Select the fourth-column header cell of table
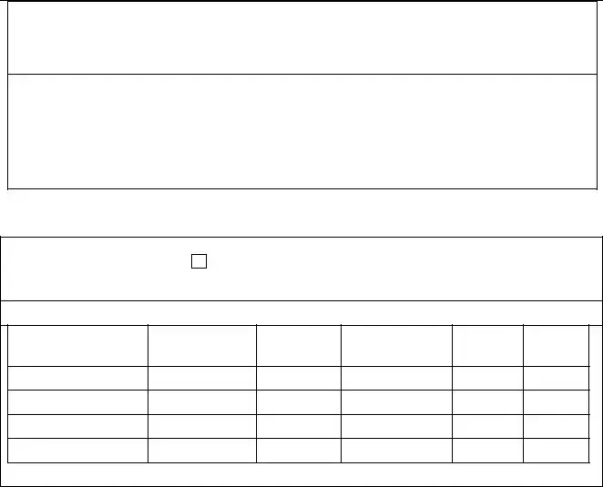 click(396, 346)
